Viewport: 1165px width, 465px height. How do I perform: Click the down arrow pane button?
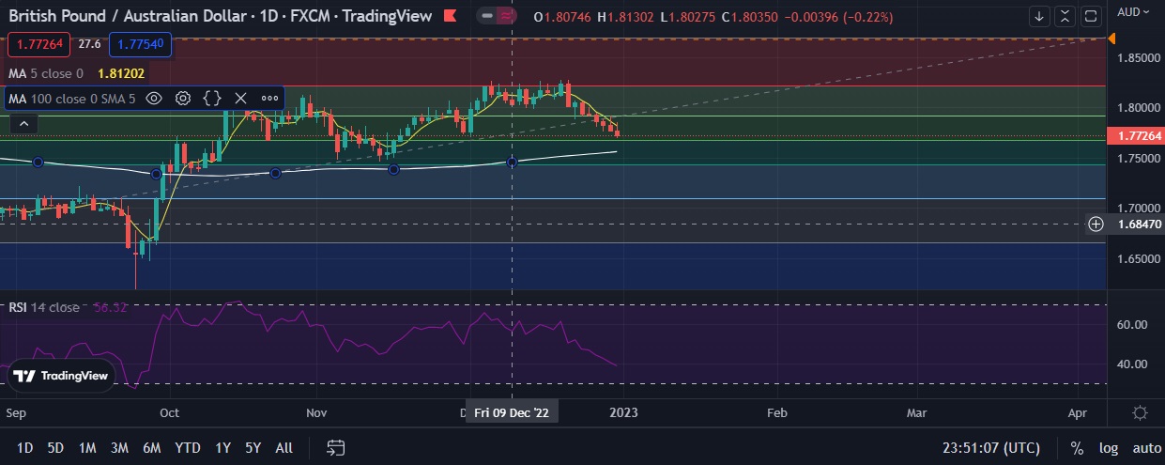pyautogui.click(x=1039, y=16)
